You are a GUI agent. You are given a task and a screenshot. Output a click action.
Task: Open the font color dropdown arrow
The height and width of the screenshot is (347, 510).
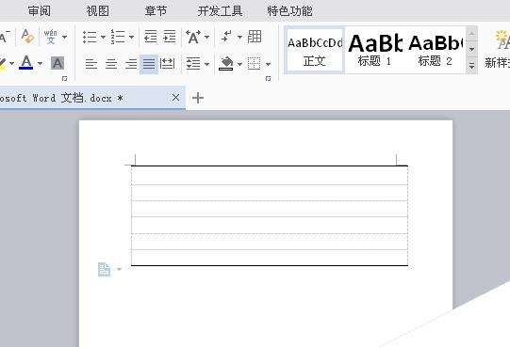[x=40, y=63]
